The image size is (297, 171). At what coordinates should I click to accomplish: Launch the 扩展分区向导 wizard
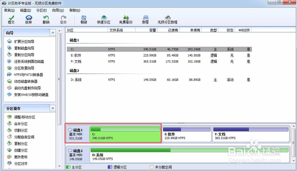click(21, 42)
